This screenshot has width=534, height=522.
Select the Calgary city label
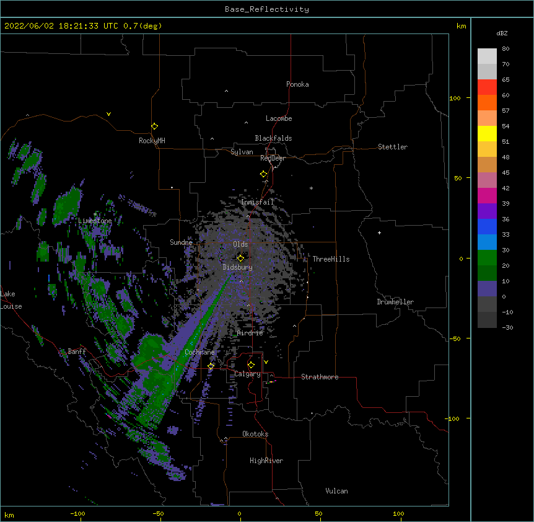click(x=247, y=374)
